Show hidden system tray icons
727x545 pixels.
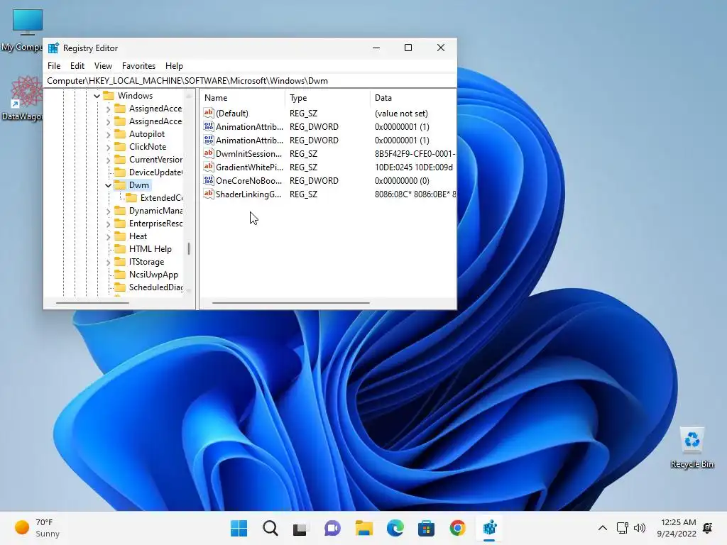[602, 528]
